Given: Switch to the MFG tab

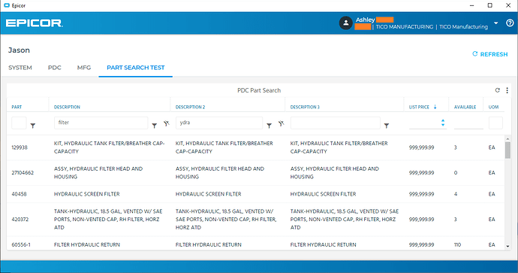Looking at the screenshot, I should coord(84,68).
